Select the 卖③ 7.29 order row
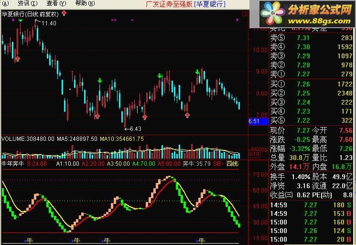Image resolution: width=356 pixels, height=245 pixels. (x=311, y=56)
